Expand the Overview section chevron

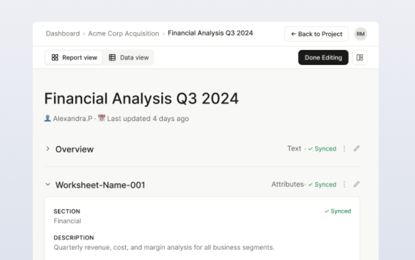(x=47, y=149)
